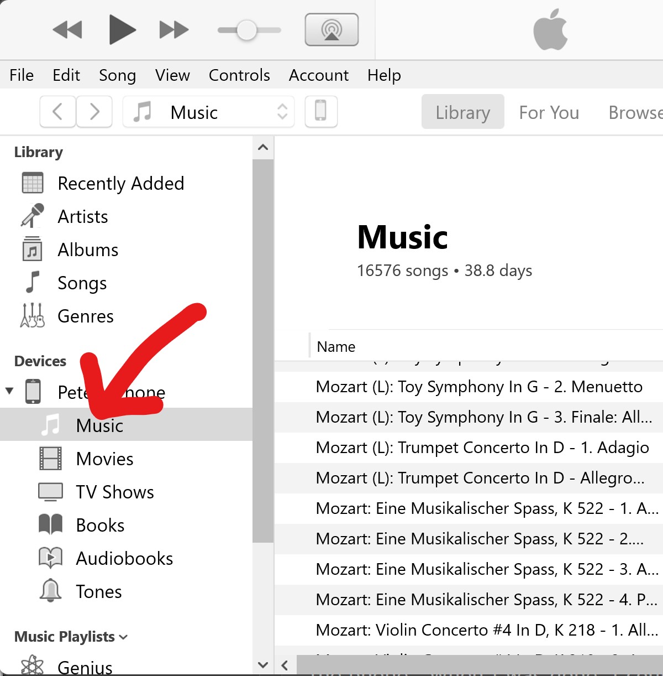663x676 pixels.
Task: Go forward with the right chevron button
Action: (x=94, y=112)
